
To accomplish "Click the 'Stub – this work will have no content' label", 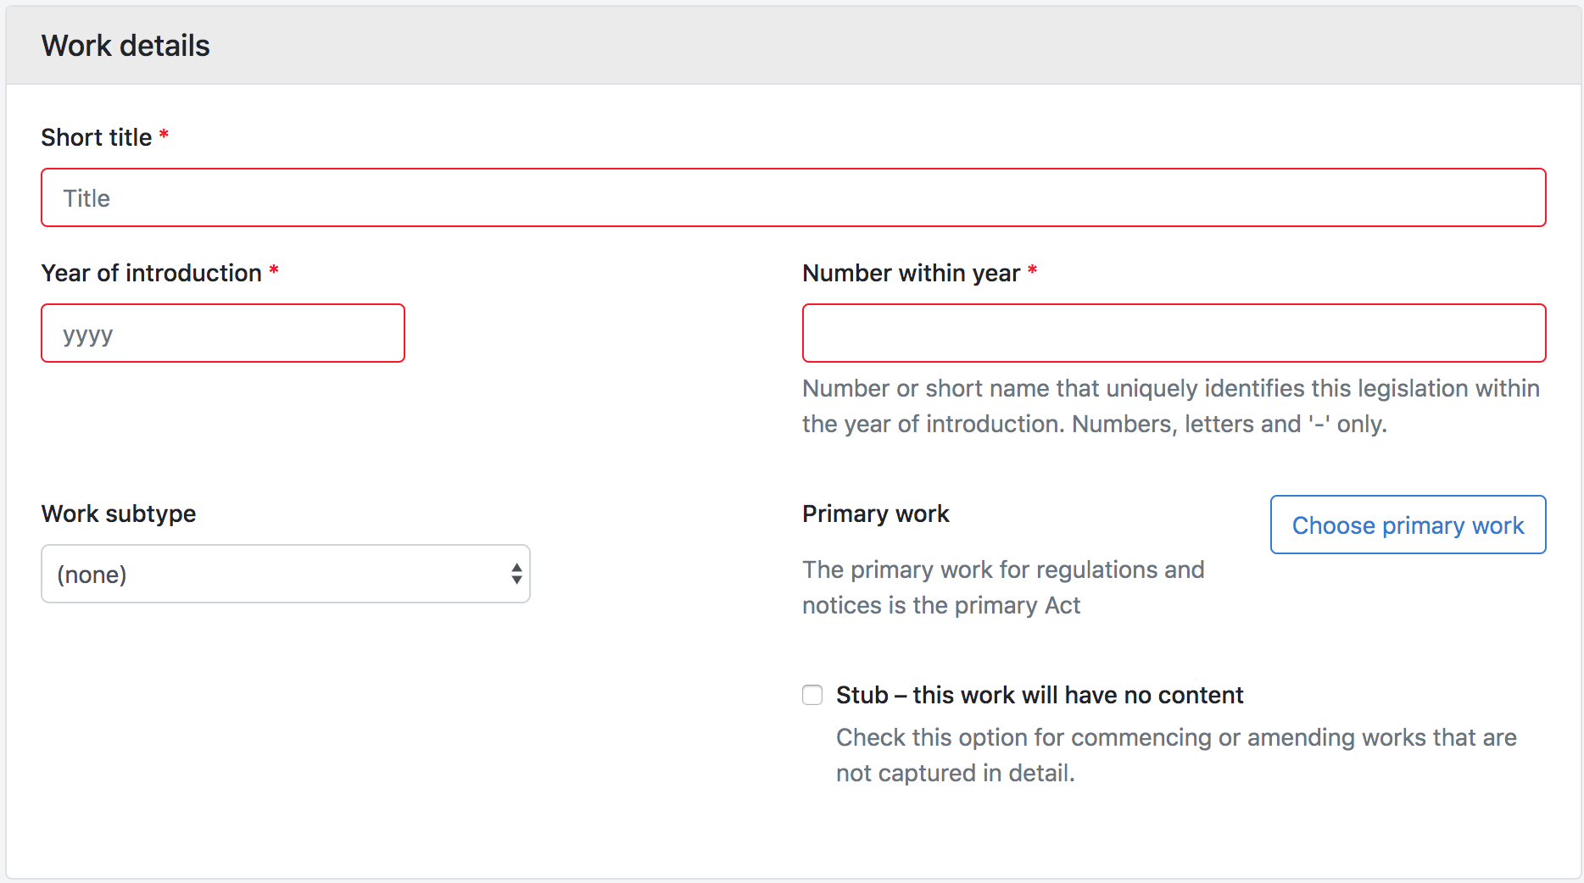I will (1039, 695).
